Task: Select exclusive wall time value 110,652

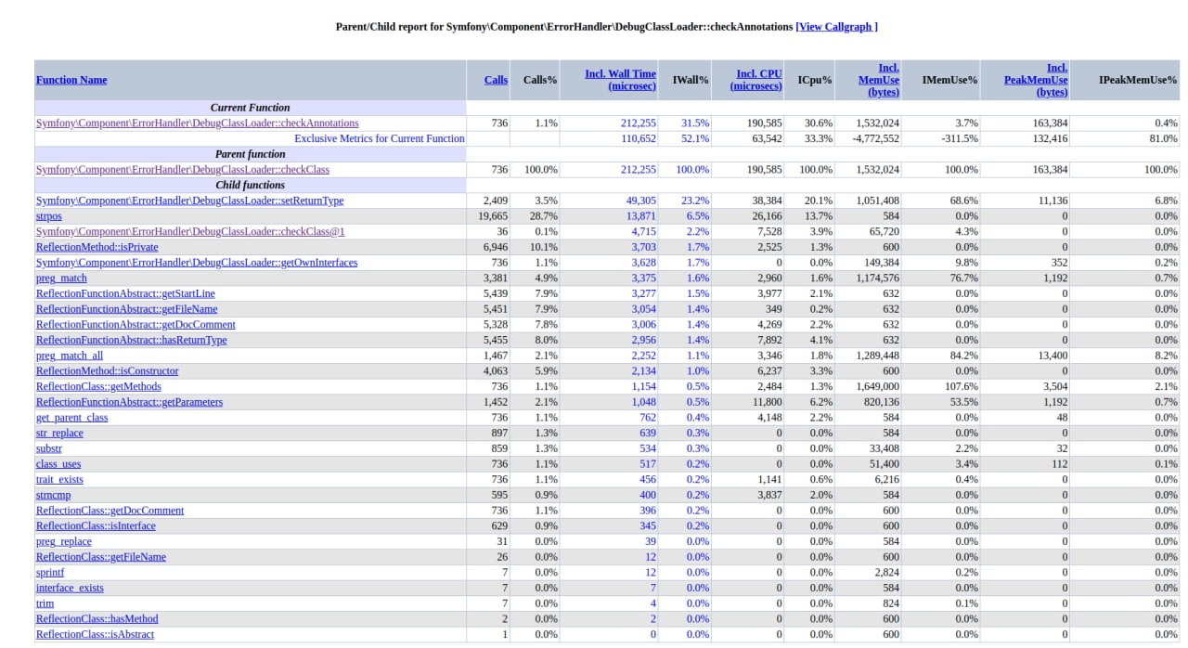Action: (639, 139)
